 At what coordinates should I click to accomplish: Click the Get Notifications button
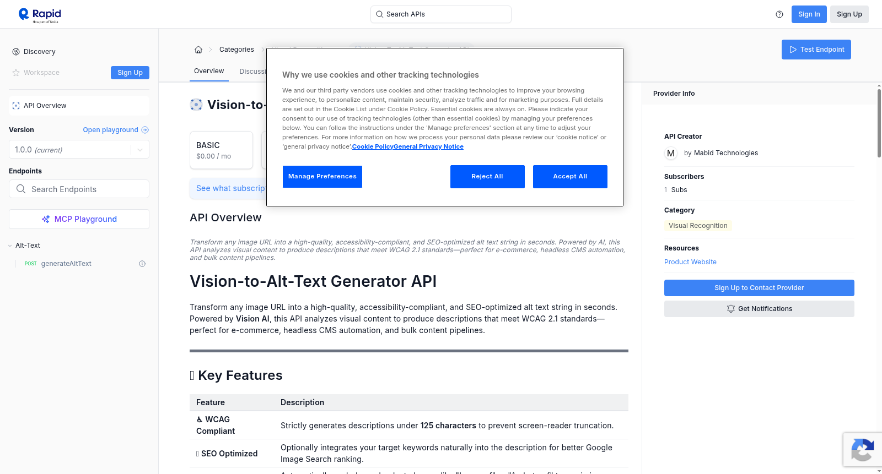tap(759, 309)
